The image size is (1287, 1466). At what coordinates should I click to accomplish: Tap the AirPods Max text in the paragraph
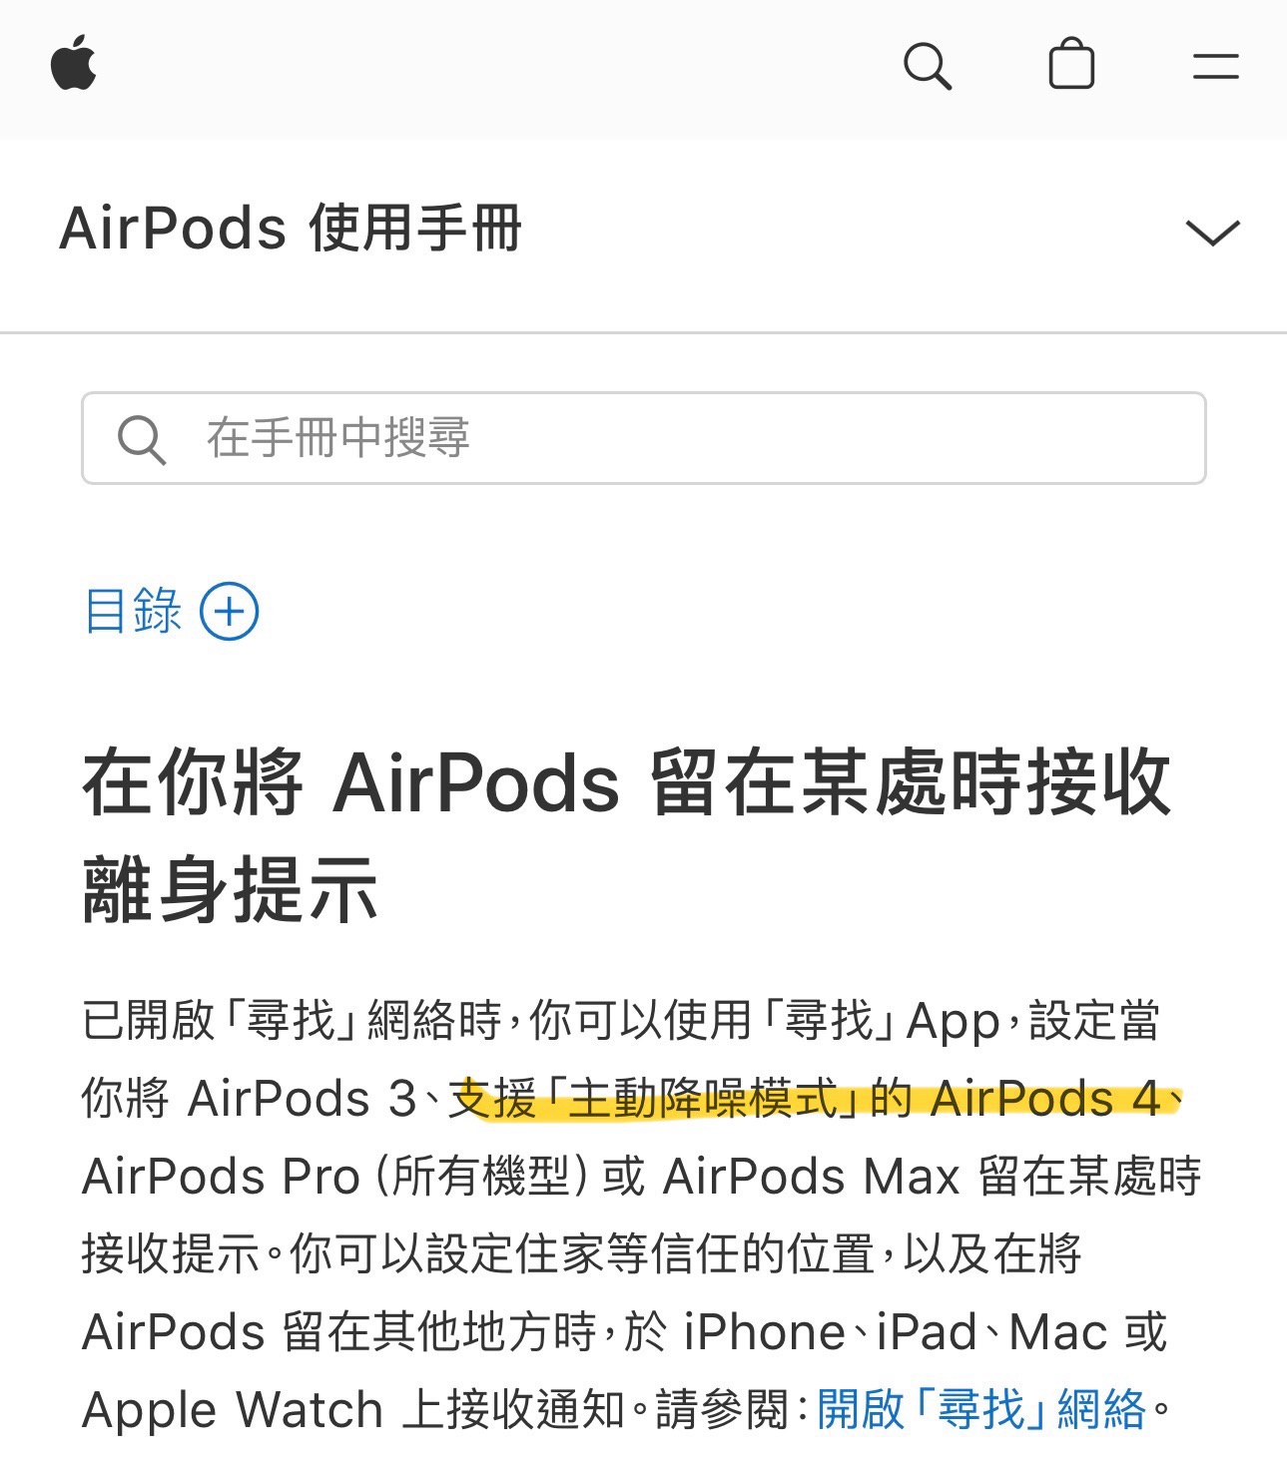(x=812, y=1176)
